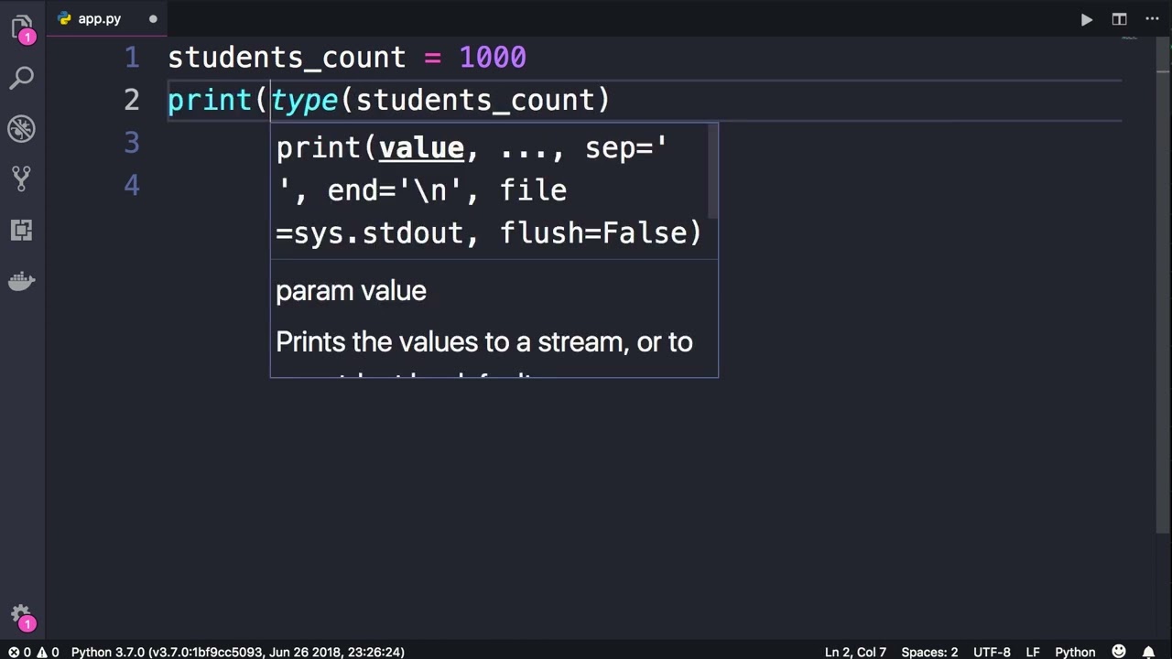This screenshot has height=659, width=1172.
Task: Click the signature help popup scrollbar
Action: 713,170
